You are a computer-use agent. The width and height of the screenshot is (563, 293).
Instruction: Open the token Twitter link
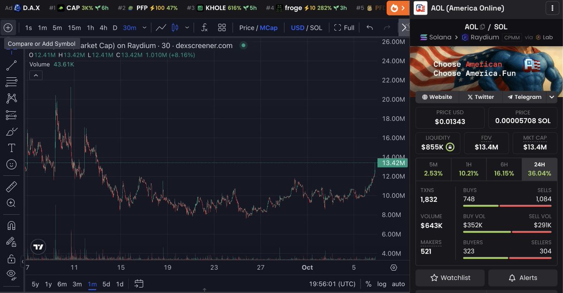pyautogui.click(x=480, y=97)
